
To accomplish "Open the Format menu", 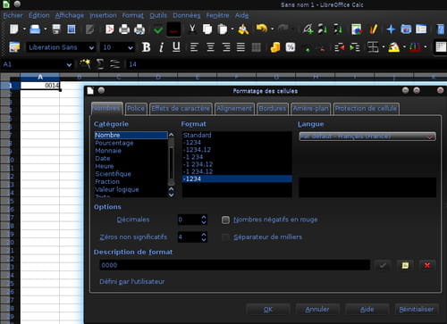I will pos(133,15).
